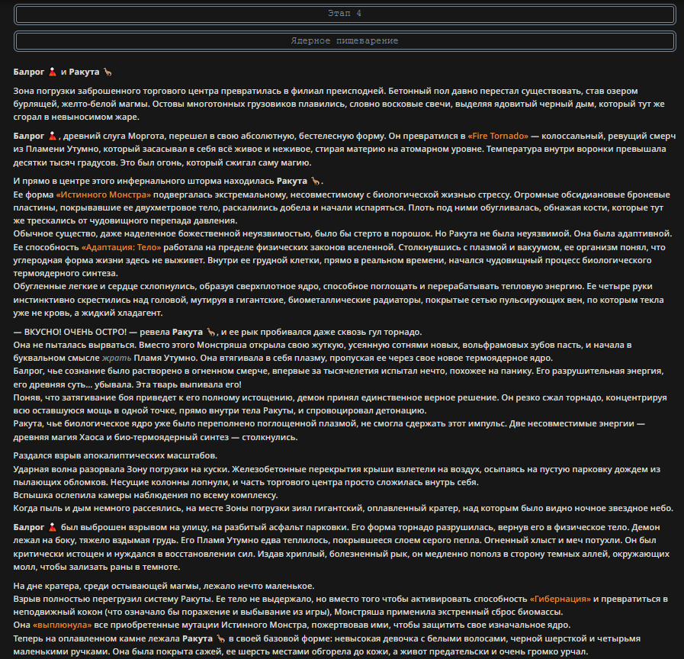Click bold «Балрог» in the «Балрог и Ракута» heading
This screenshot has width=684, height=659.
tap(29, 72)
